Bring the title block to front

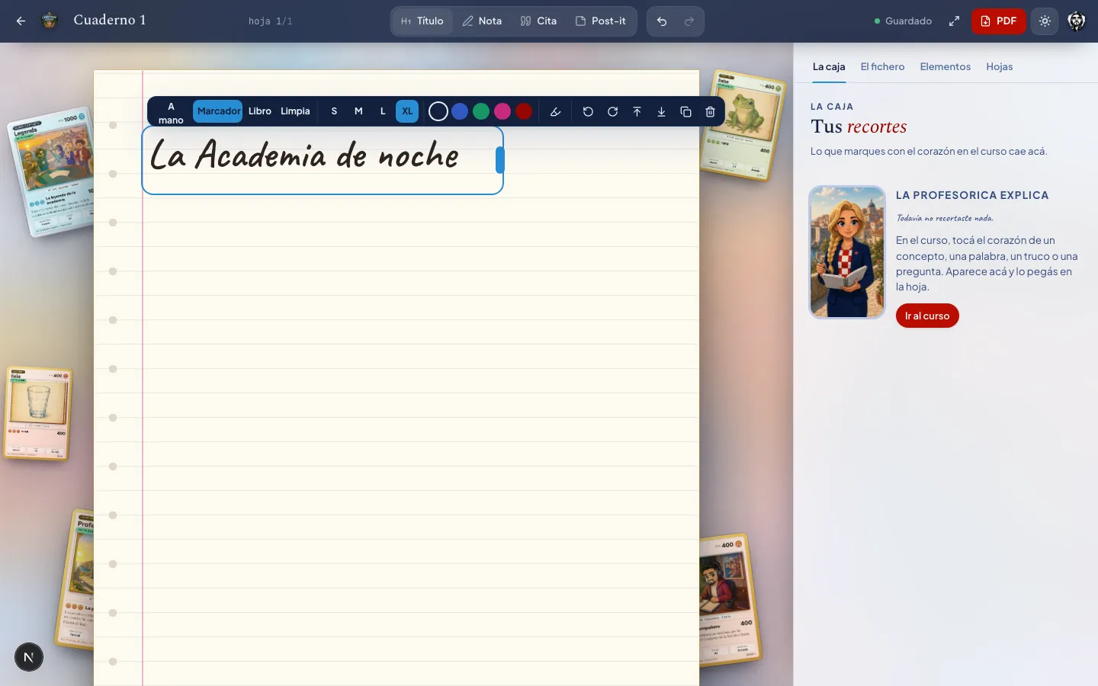point(637,111)
